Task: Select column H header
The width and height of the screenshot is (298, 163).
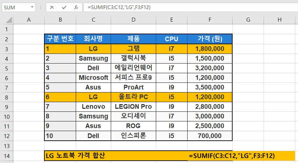Action: (x=279, y=20)
